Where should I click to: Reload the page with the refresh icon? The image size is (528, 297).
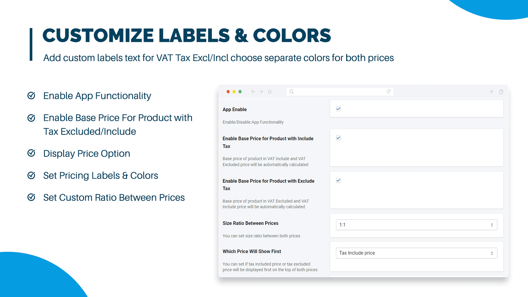coord(389,92)
